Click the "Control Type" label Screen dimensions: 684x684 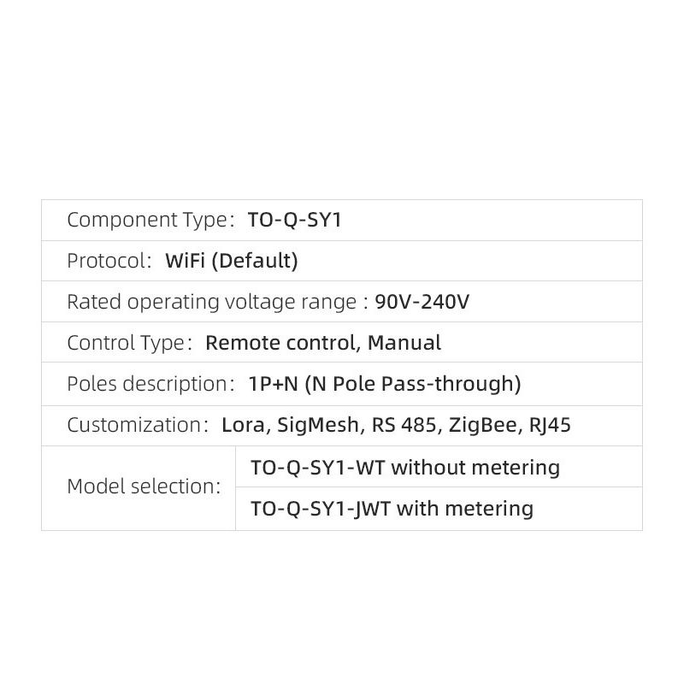(x=127, y=343)
